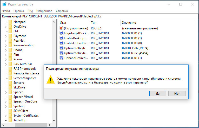Click the folder icon of Notepad key
The width and height of the screenshot is (199, 128).
click(x=10, y=22)
